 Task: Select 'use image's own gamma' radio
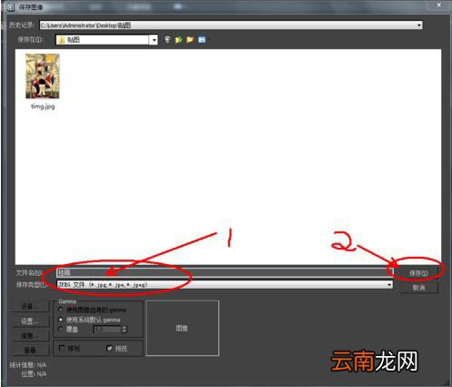(61, 310)
